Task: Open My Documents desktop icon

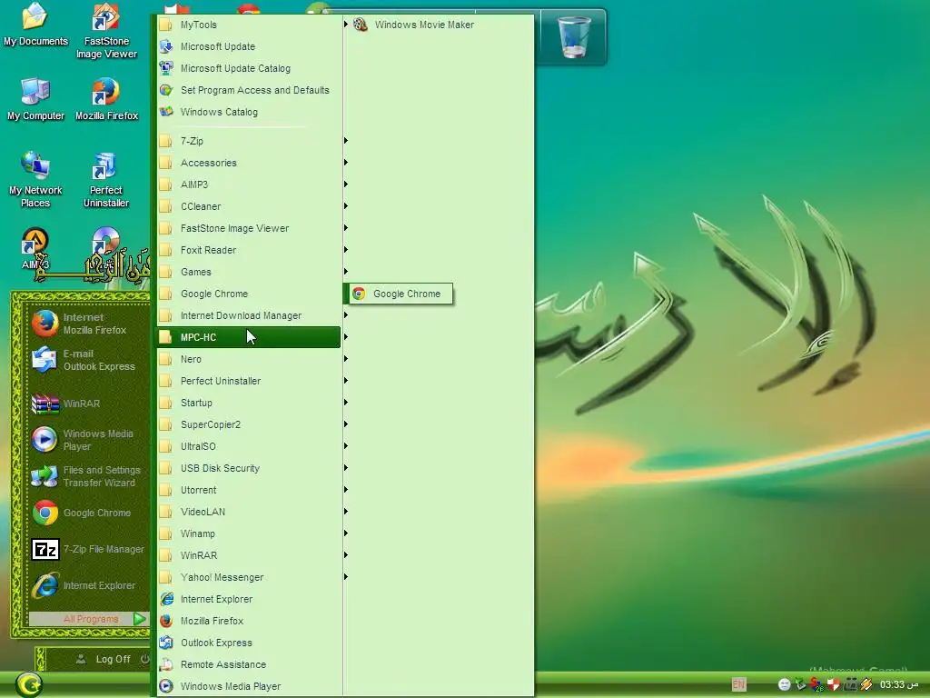Action: click(35, 25)
